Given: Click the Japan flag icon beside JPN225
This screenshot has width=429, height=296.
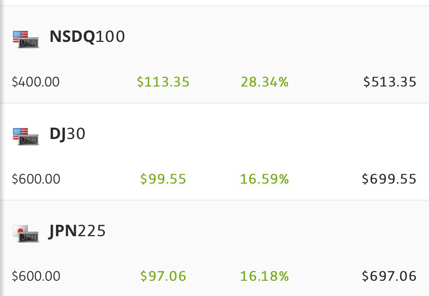Looking at the screenshot, I should click(x=26, y=233).
